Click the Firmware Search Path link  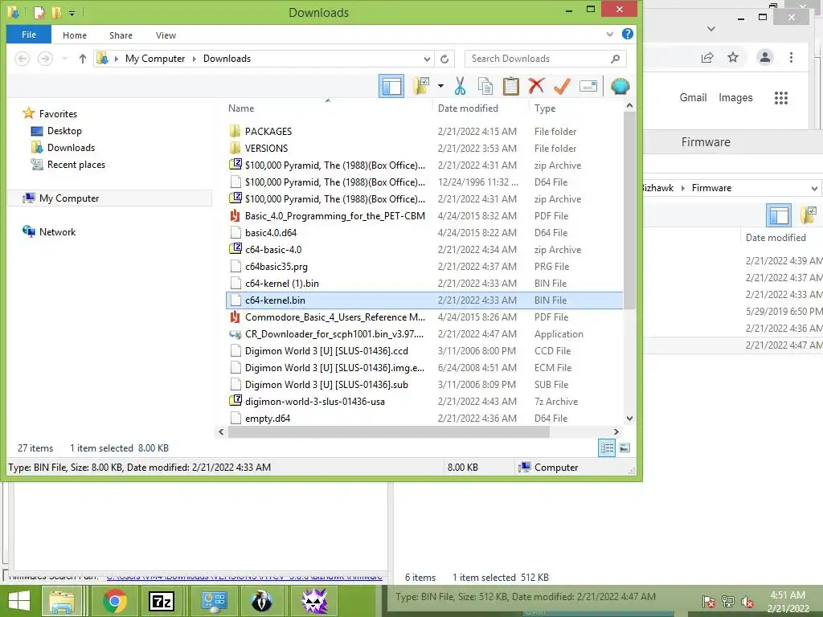pyautogui.click(x=244, y=577)
